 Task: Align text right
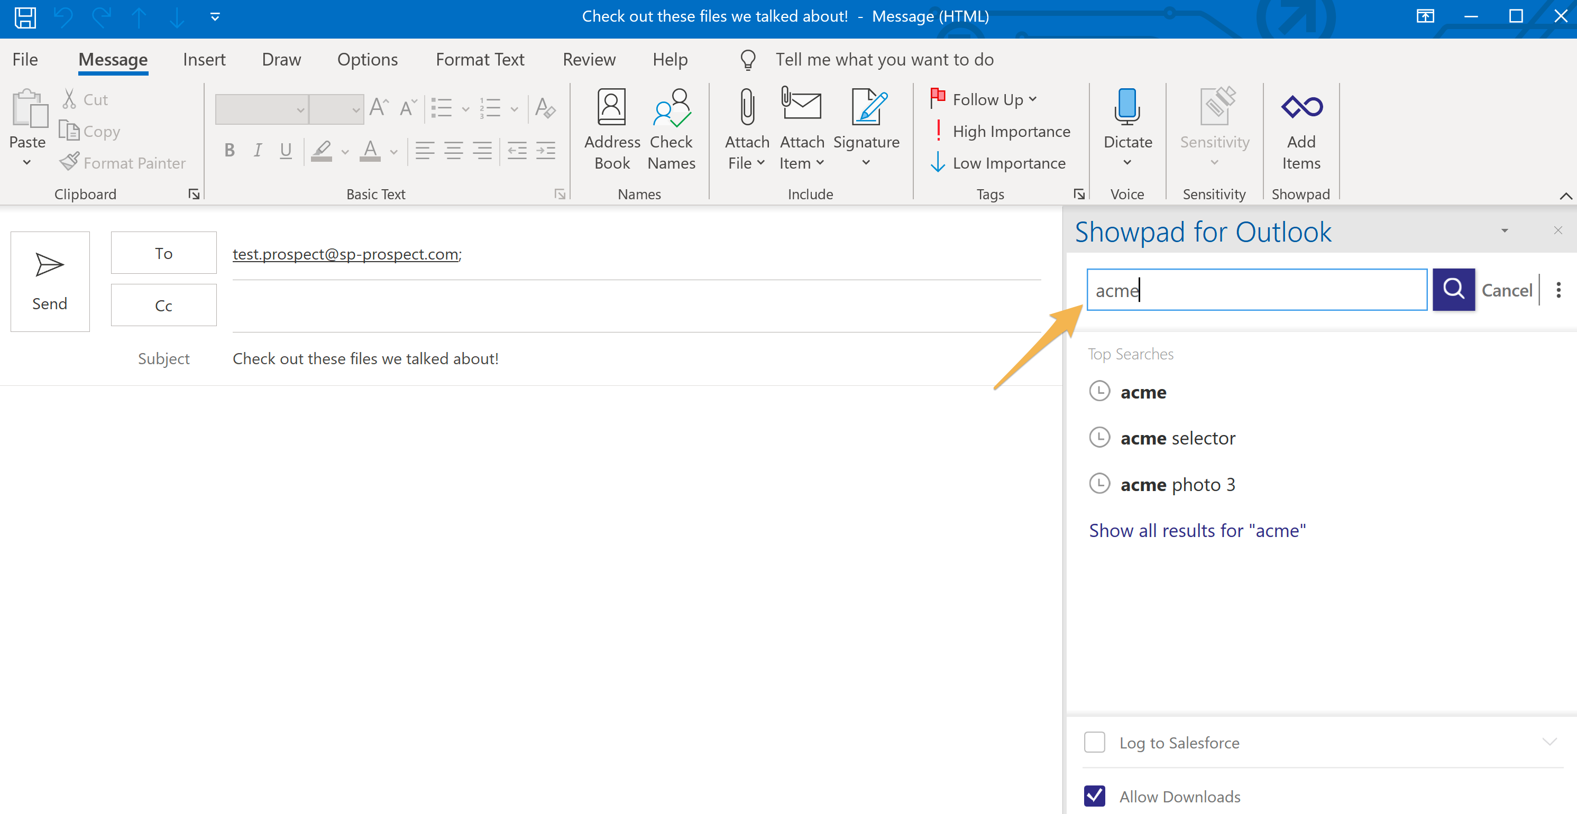[482, 150]
